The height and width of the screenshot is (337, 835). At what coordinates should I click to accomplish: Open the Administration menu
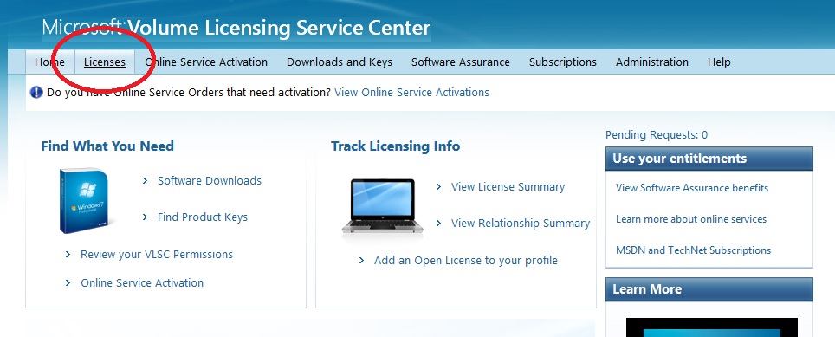point(652,62)
